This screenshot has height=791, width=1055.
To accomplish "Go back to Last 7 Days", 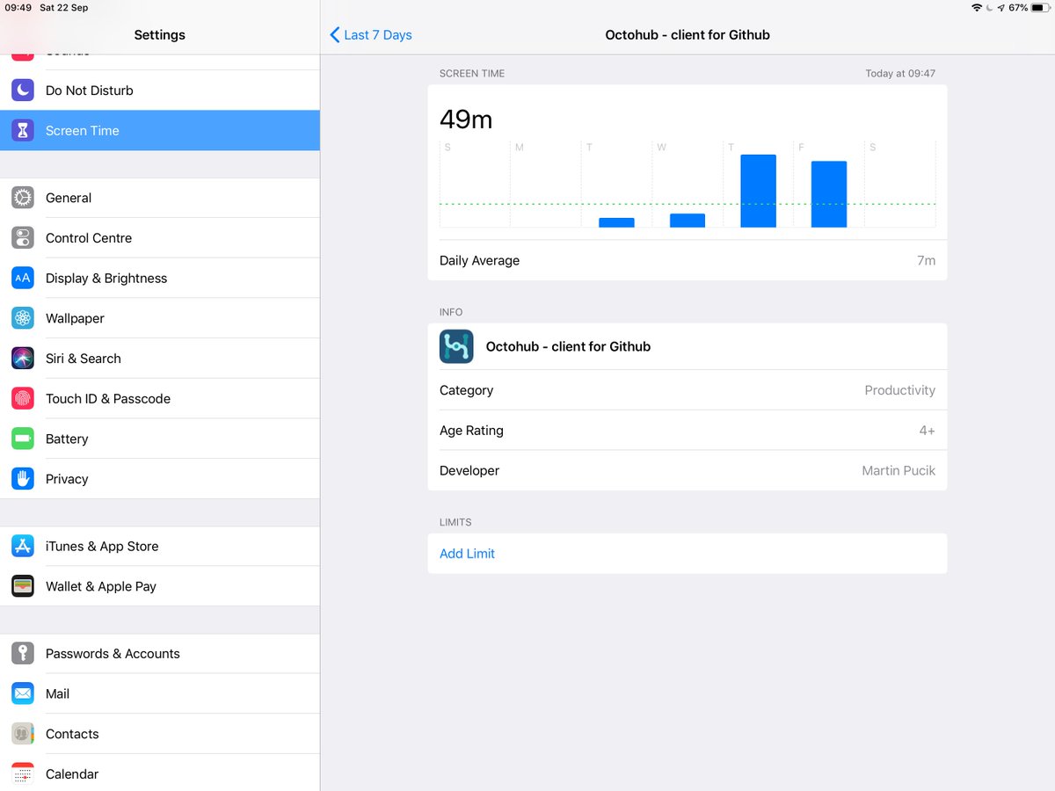I will [371, 35].
